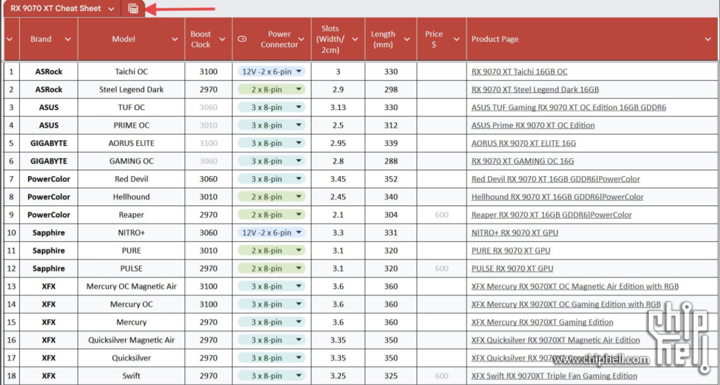
Task: Open the Brand column filter arrow
Action: (x=68, y=40)
